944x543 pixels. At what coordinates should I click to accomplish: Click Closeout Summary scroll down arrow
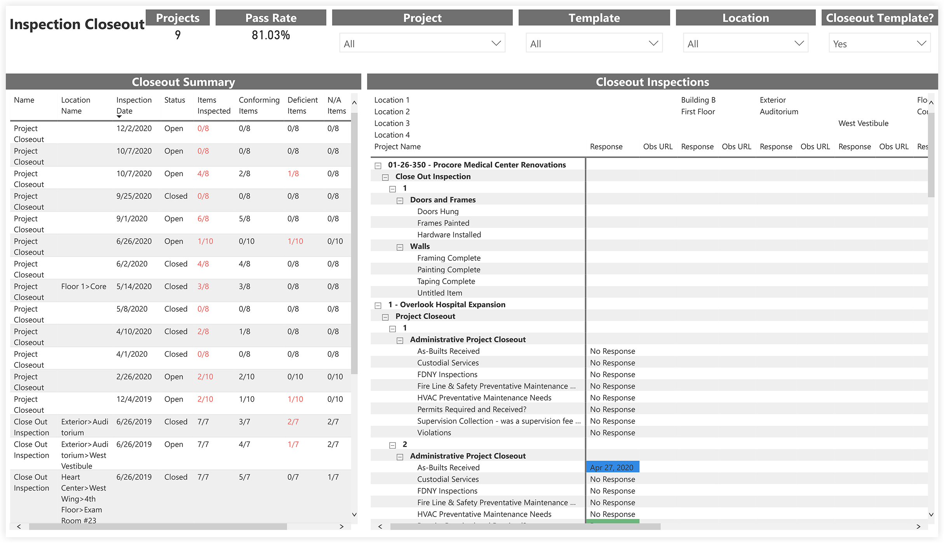click(354, 515)
